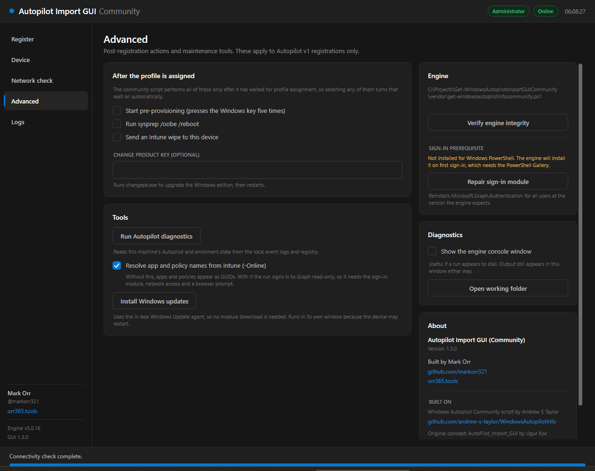Open working folder button

pyautogui.click(x=498, y=288)
